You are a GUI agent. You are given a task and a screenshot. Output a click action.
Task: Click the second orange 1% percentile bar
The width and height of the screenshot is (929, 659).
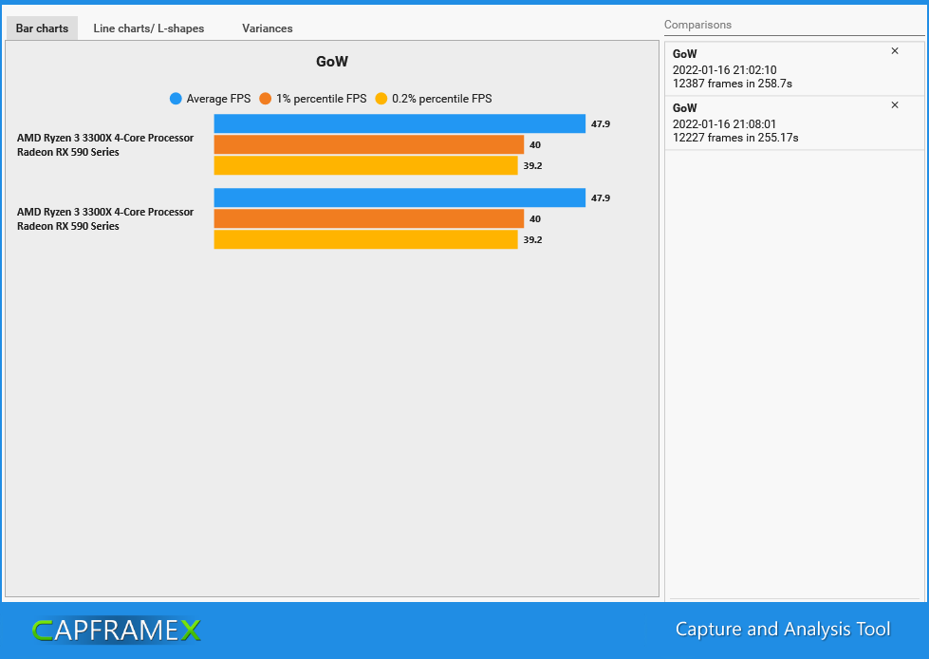[x=369, y=218]
